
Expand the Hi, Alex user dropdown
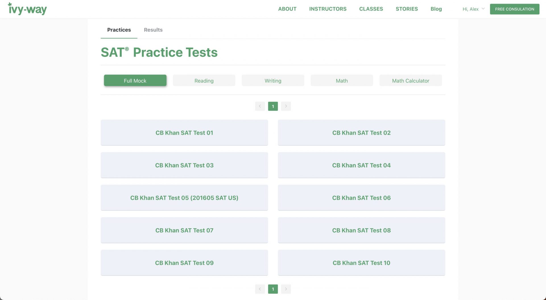point(473,9)
